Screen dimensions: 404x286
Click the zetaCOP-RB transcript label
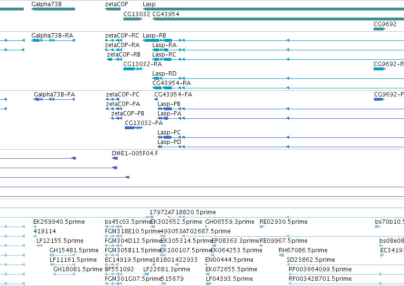[x=124, y=55]
